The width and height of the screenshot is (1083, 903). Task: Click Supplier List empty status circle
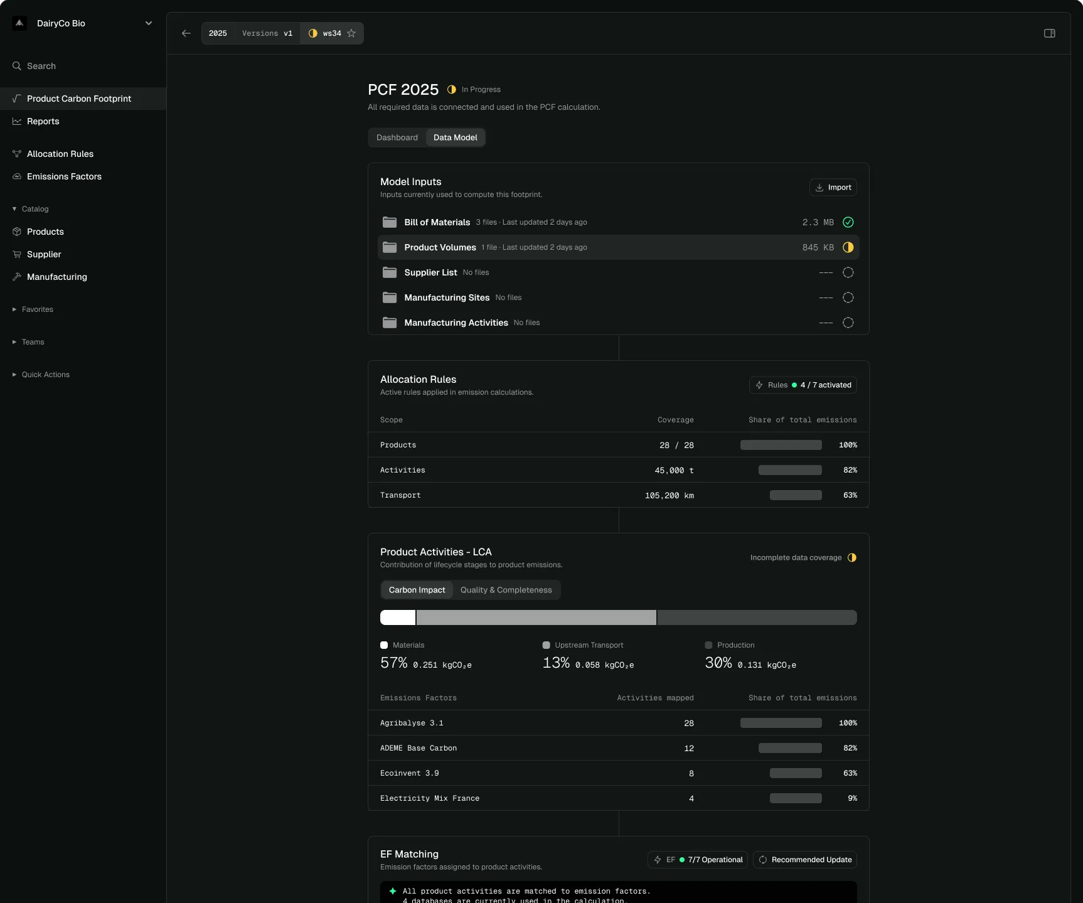coord(848,272)
